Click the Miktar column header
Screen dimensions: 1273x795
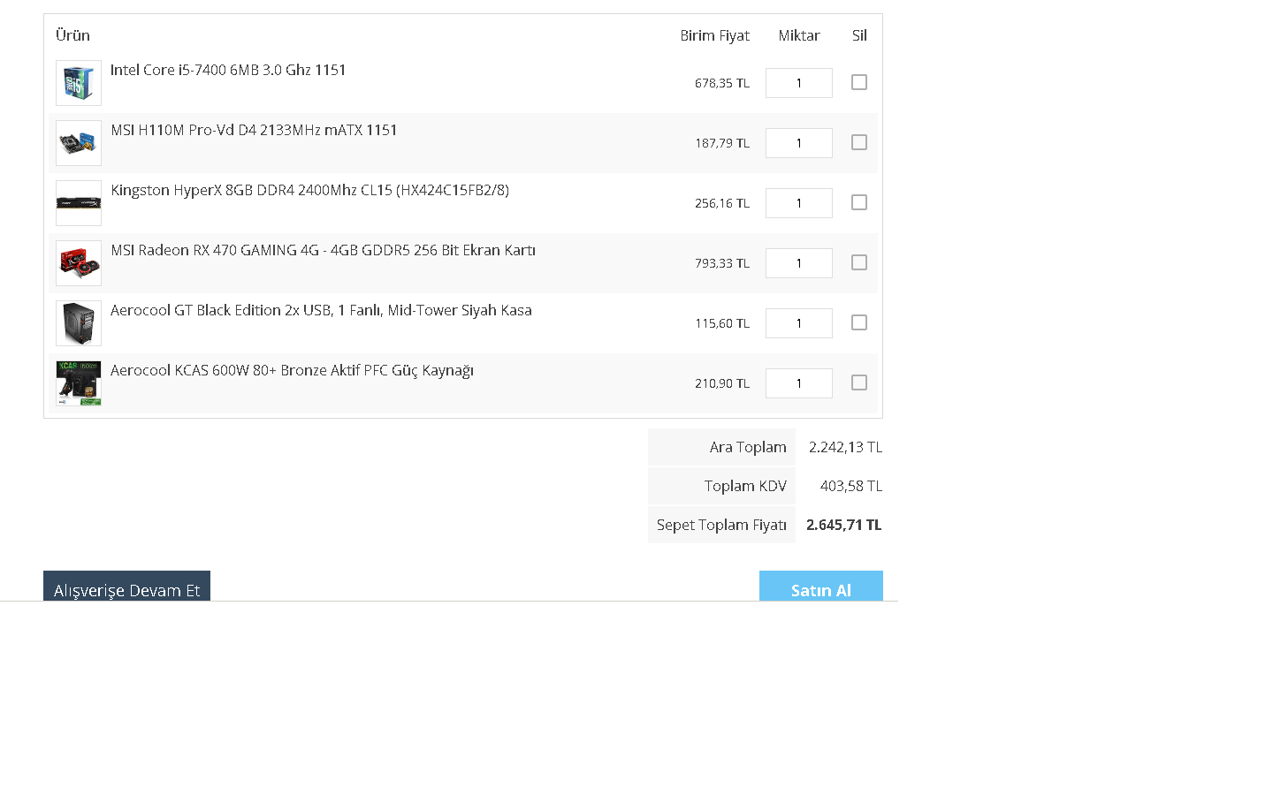799,35
